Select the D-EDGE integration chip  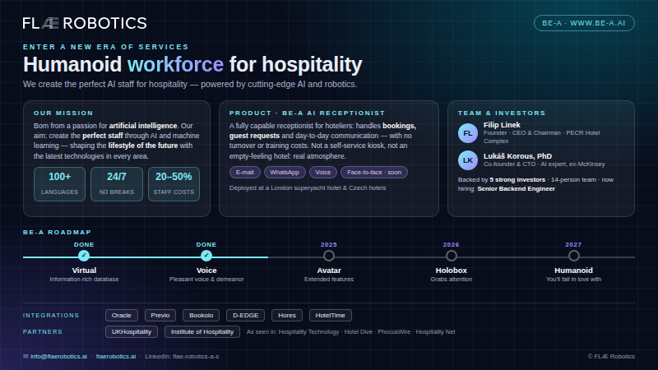[x=245, y=315]
